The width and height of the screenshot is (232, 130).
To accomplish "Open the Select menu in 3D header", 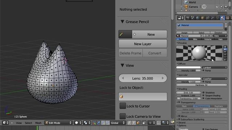I will tap(28, 123).
